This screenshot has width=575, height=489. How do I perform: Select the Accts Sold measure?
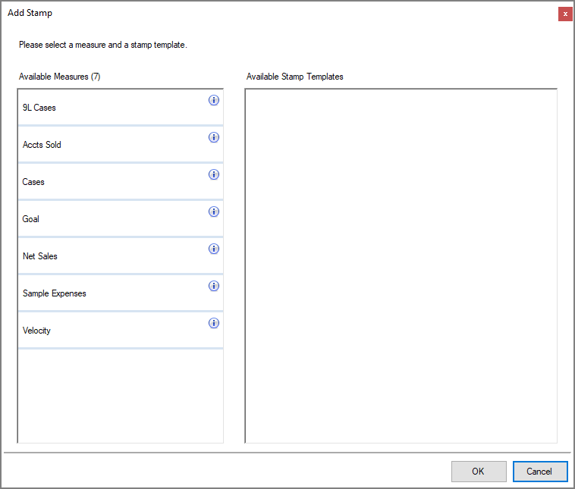pyautogui.click(x=121, y=145)
